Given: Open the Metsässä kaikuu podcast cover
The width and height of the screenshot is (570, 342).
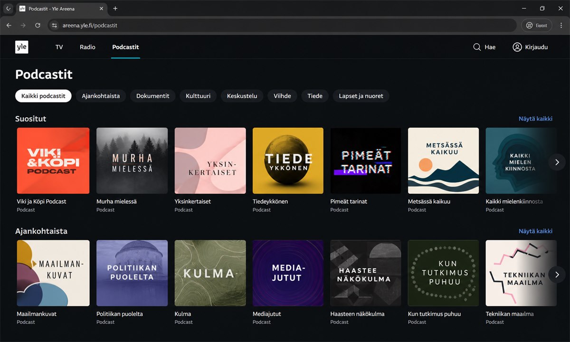Looking at the screenshot, I should pyautogui.click(x=444, y=161).
